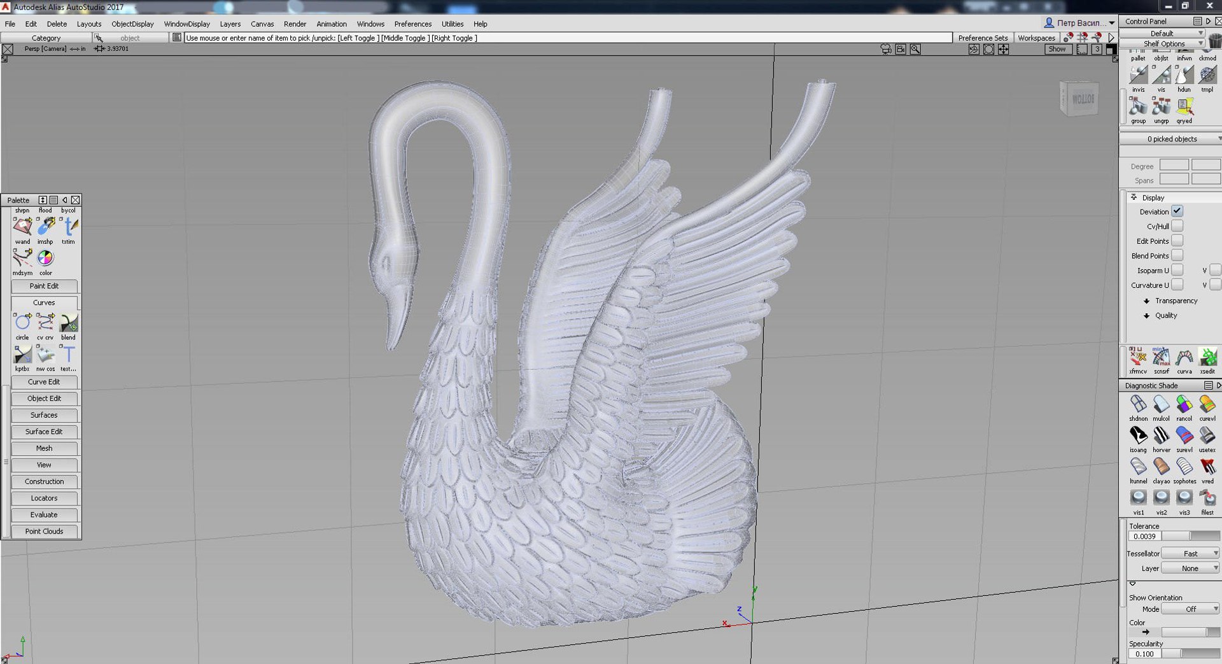Open the Surfaces palette tab
1222x664 pixels.
[x=44, y=415]
